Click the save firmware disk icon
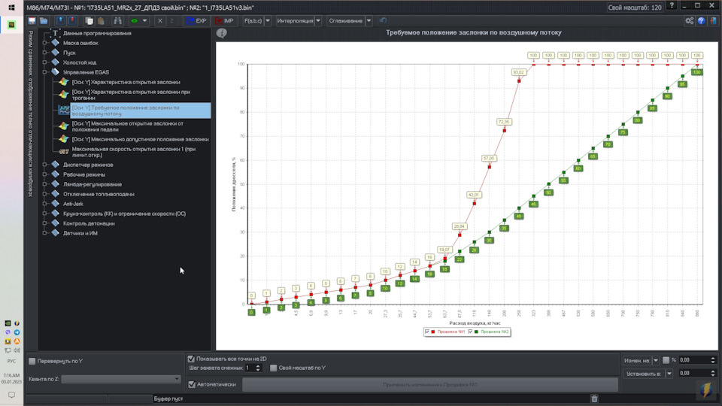Viewport: 722px width, 406px height. [x=32, y=21]
